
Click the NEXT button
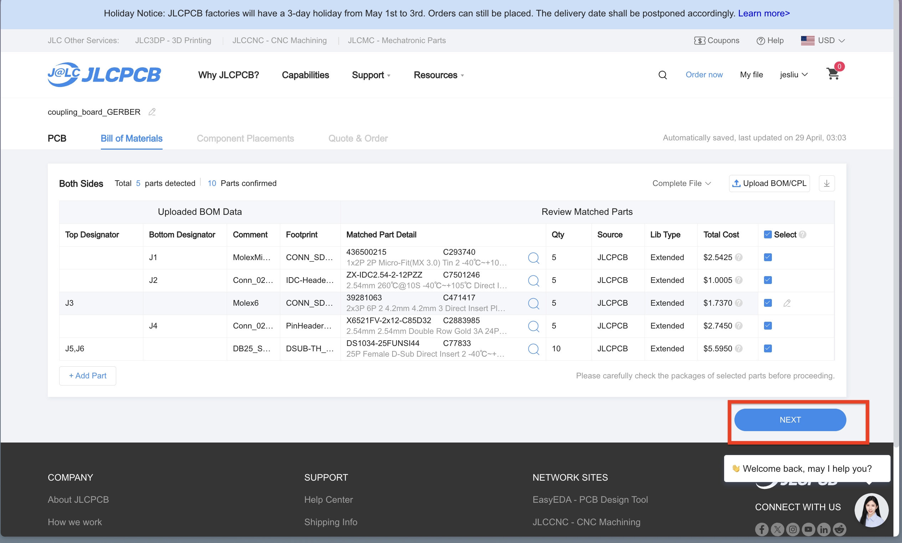click(790, 420)
